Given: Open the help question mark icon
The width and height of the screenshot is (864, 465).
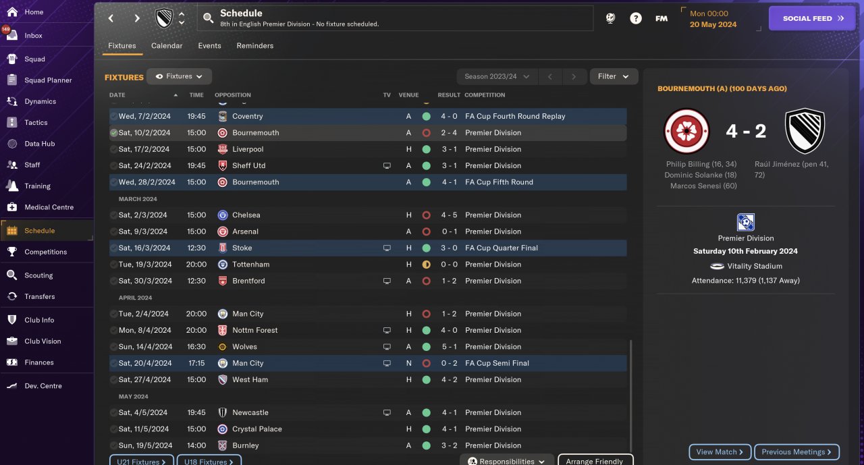Looking at the screenshot, I should click(x=636, y=18).
